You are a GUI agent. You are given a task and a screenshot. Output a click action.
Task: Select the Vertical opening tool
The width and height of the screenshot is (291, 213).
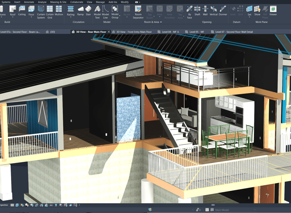213,11
